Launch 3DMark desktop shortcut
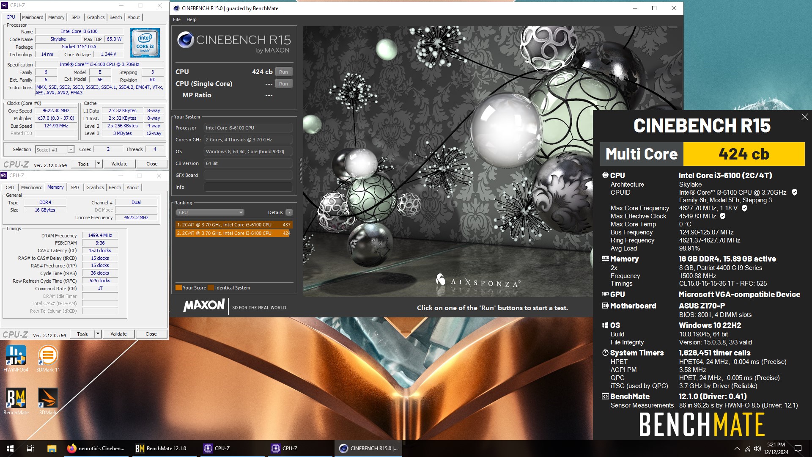The width and height of the screenshot is (812, 457). [48, 401]
